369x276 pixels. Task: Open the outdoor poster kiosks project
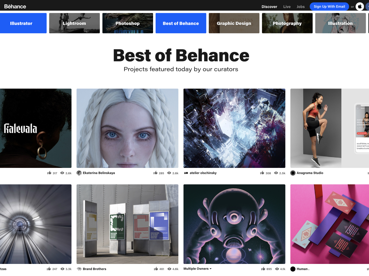(x=127, y=224)
